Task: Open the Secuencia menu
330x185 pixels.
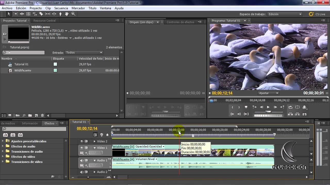Action: 61,8
